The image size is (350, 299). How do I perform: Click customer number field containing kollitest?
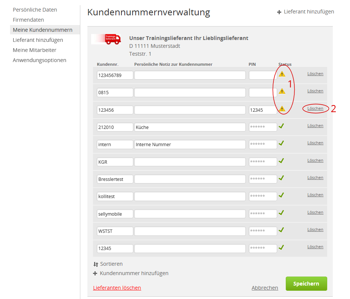point(115,197)
